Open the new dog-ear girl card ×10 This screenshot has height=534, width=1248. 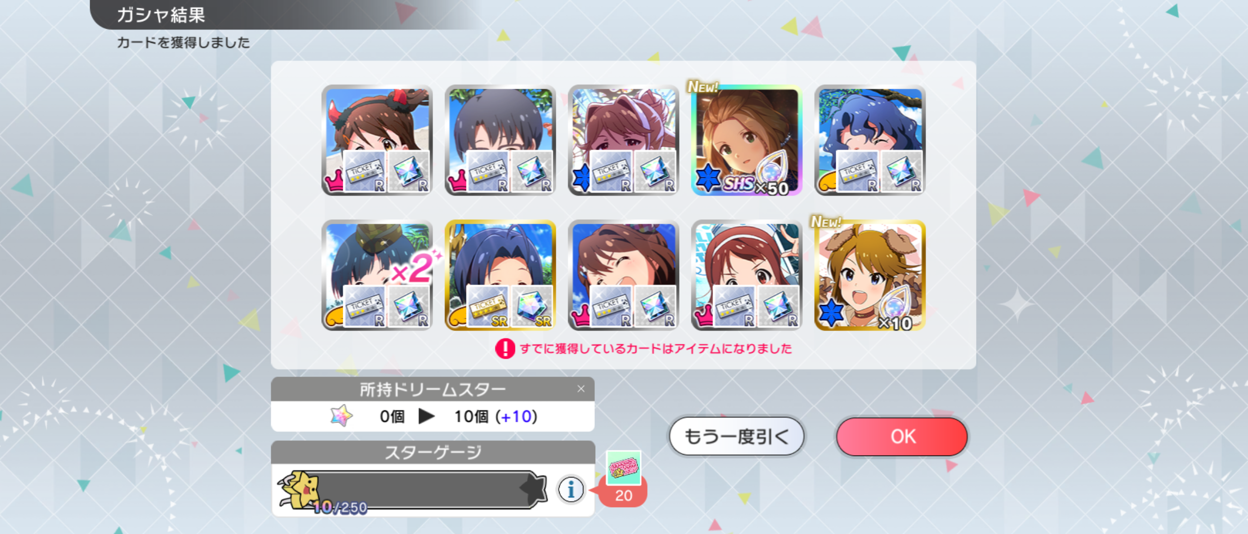[x=870, y=275]
